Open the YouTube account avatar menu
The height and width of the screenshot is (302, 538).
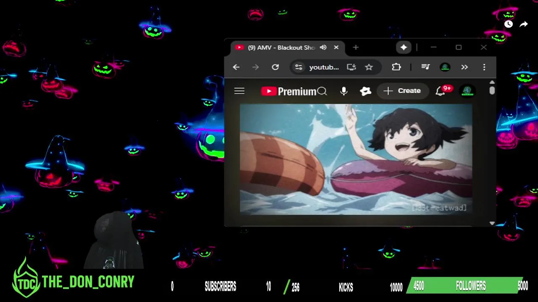[467, 91]
